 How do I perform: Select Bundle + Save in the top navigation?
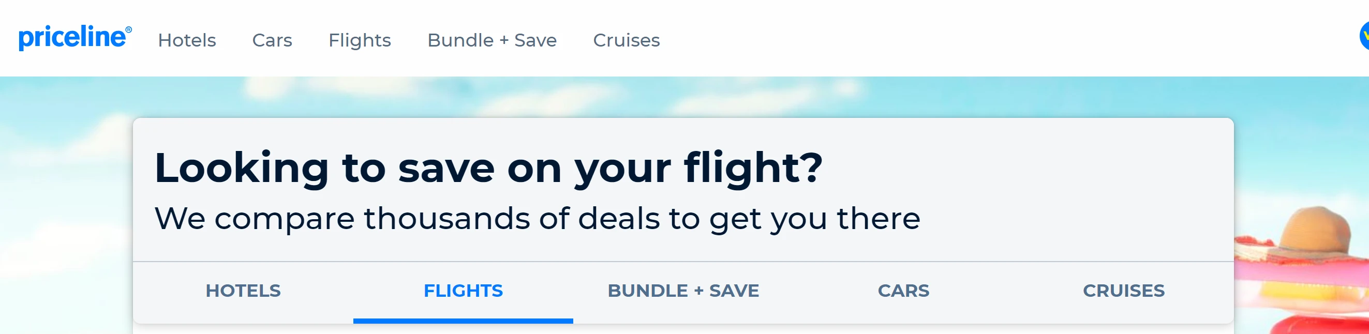492,40
